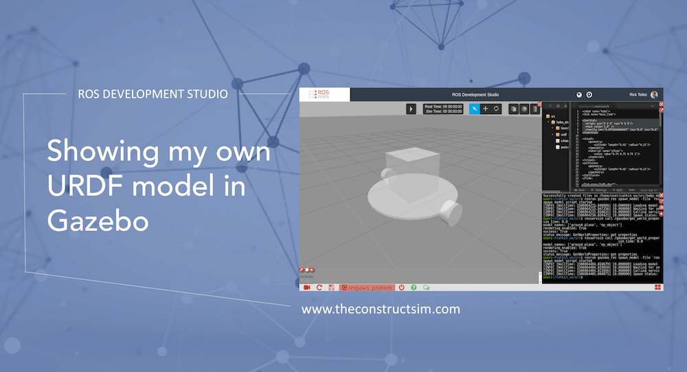
Task: Activate the translate mode cross icon
Action: 486,109
